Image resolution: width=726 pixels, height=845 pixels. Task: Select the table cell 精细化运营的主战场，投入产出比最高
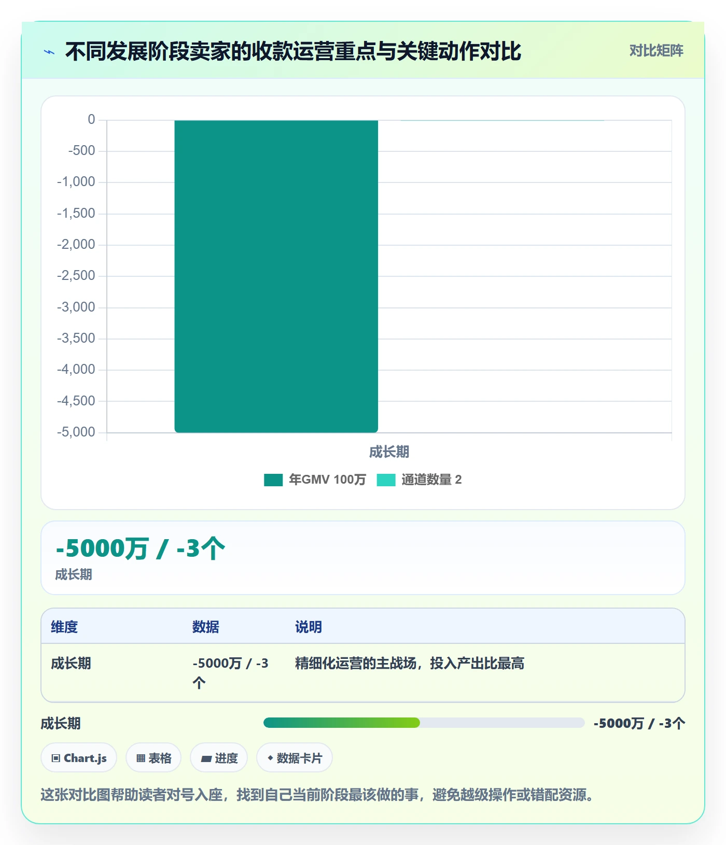pyautogui.click(x=410, y=663)
